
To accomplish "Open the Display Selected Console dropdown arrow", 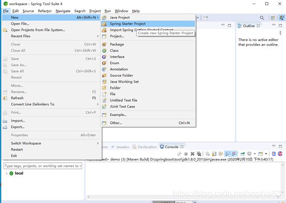I will click(255, 154).
